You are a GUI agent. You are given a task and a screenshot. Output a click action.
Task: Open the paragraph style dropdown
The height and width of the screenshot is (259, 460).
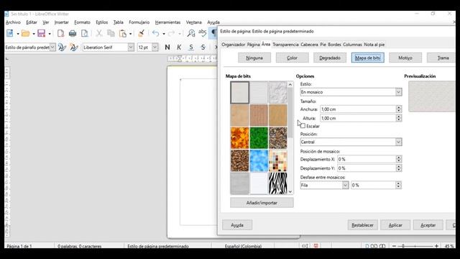52,47
